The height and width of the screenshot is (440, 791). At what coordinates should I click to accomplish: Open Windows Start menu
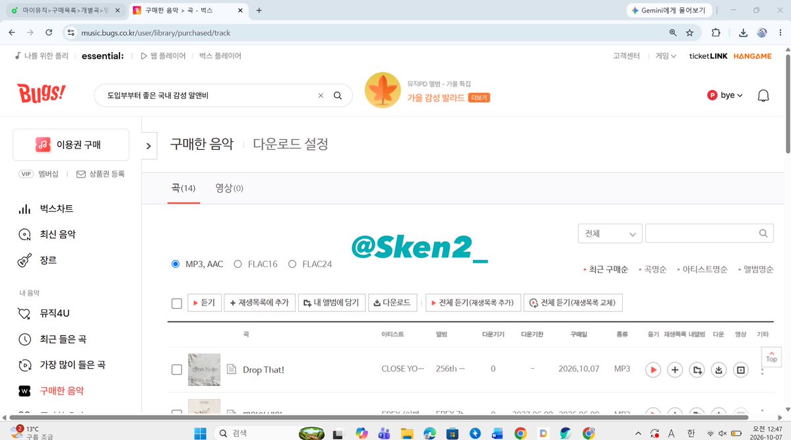click(201, 433)
